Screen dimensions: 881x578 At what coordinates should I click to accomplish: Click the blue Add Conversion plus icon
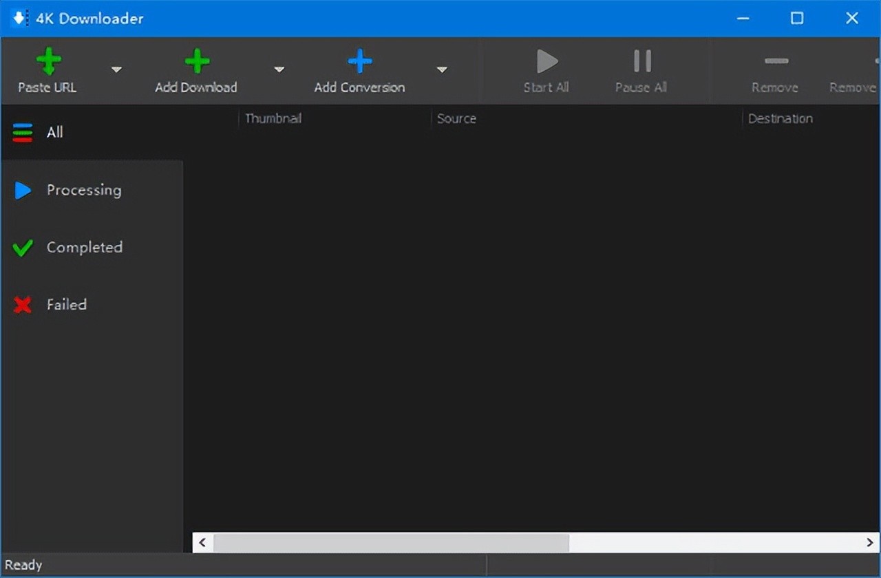(359, 62)
